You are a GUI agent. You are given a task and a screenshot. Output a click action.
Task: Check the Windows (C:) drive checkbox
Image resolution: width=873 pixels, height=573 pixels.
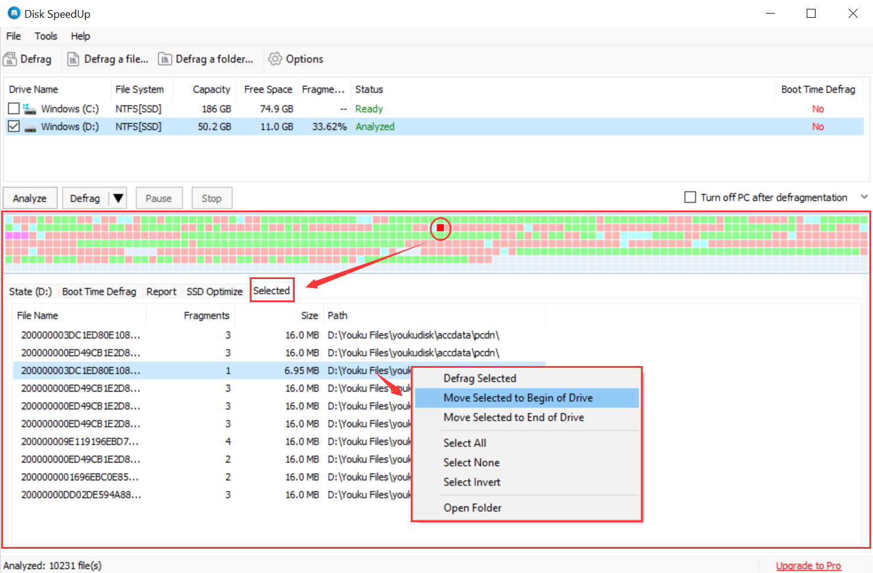pyautogui.click(x=14, y=108)
